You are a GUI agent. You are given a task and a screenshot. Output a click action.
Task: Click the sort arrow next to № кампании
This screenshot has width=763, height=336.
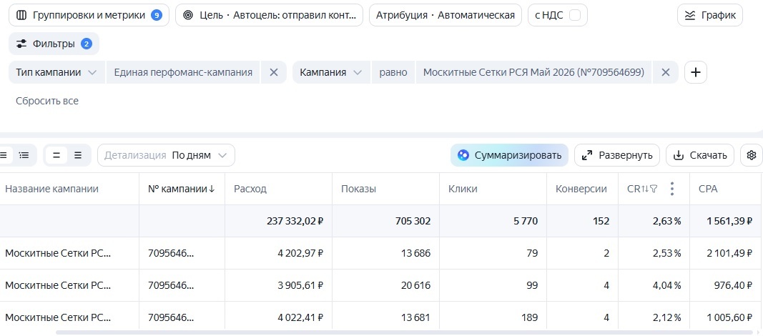point(212,189)
